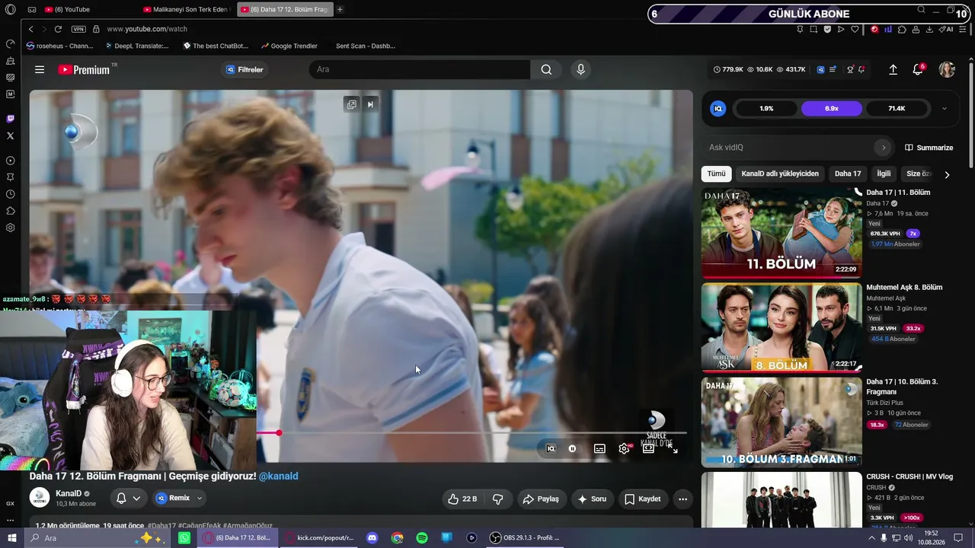Show more filter chips with arrow
Screen dimensions: 975x548
(x=947, y=174)
